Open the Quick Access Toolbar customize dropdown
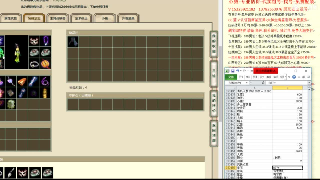Image resolution: width=320 pixels, height=180 pixels. (252, 71)
